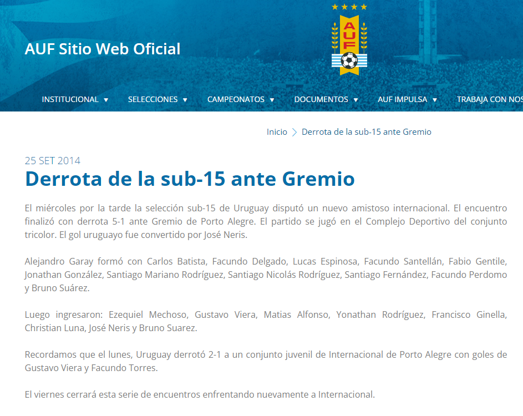Click the breadcrumb chevron separator after Inicio

point(294,132)
